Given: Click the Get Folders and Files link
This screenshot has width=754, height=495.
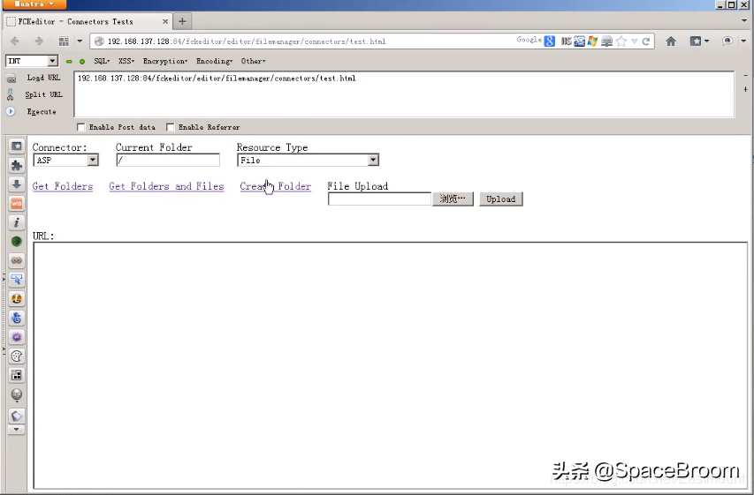Looking at the screenshot, I should pyautogui.click(x=166, y=186).
